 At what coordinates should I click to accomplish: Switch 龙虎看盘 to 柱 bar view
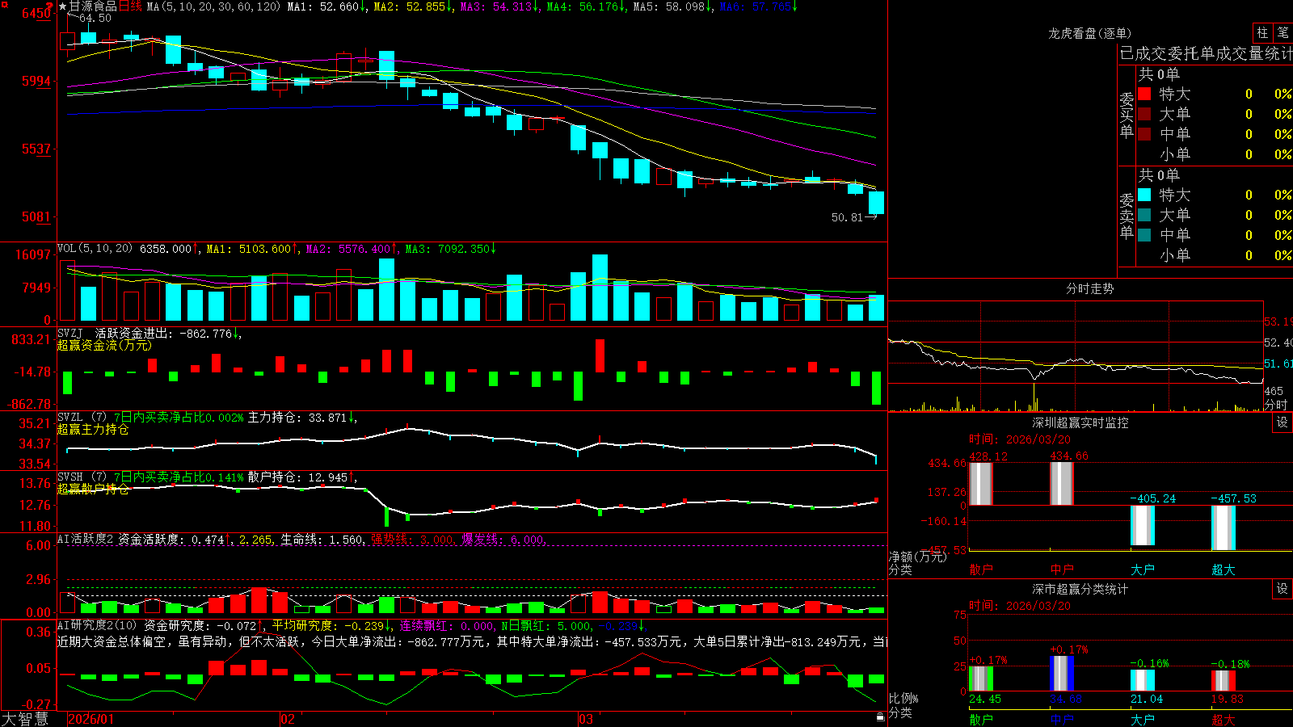pyautogui.click(x=1262, y=32)
